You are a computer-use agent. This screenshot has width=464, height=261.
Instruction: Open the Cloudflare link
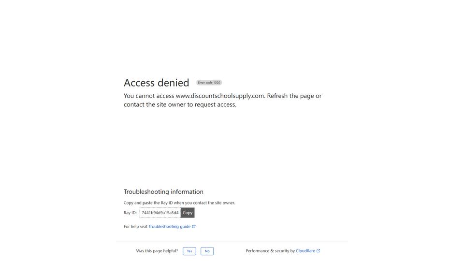(x=305, y=251)
